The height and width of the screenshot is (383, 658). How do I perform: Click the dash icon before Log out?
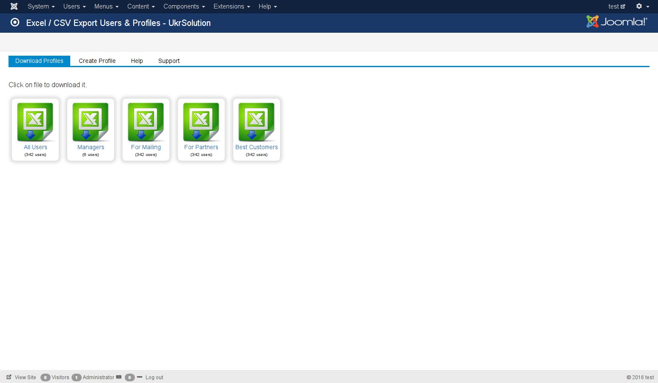(140, 377)
